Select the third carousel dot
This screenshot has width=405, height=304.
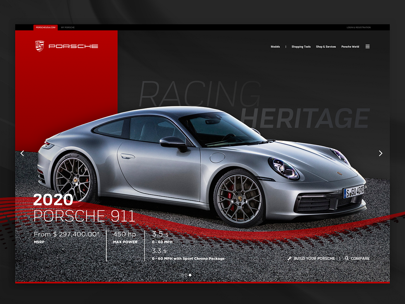pos(190,275)
